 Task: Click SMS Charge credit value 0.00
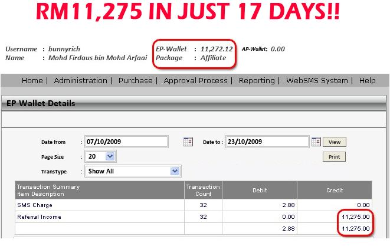point(363,205)
